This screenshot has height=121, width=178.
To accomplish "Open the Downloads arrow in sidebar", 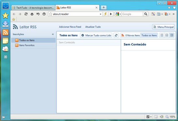I will 5,24.
